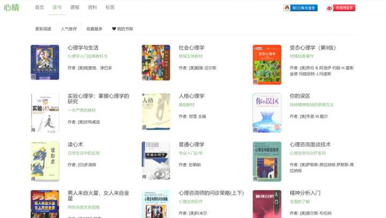Click the author line of 心理学与生活
Image resolution: width=386 pixels, height=218 pixels.
[90, 68]
